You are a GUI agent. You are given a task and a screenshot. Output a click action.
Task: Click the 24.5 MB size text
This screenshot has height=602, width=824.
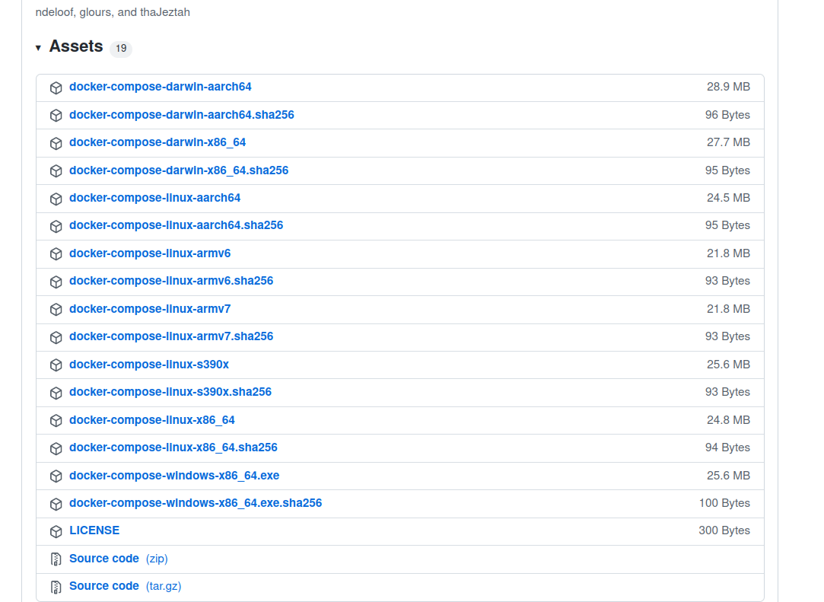point(728,198)
